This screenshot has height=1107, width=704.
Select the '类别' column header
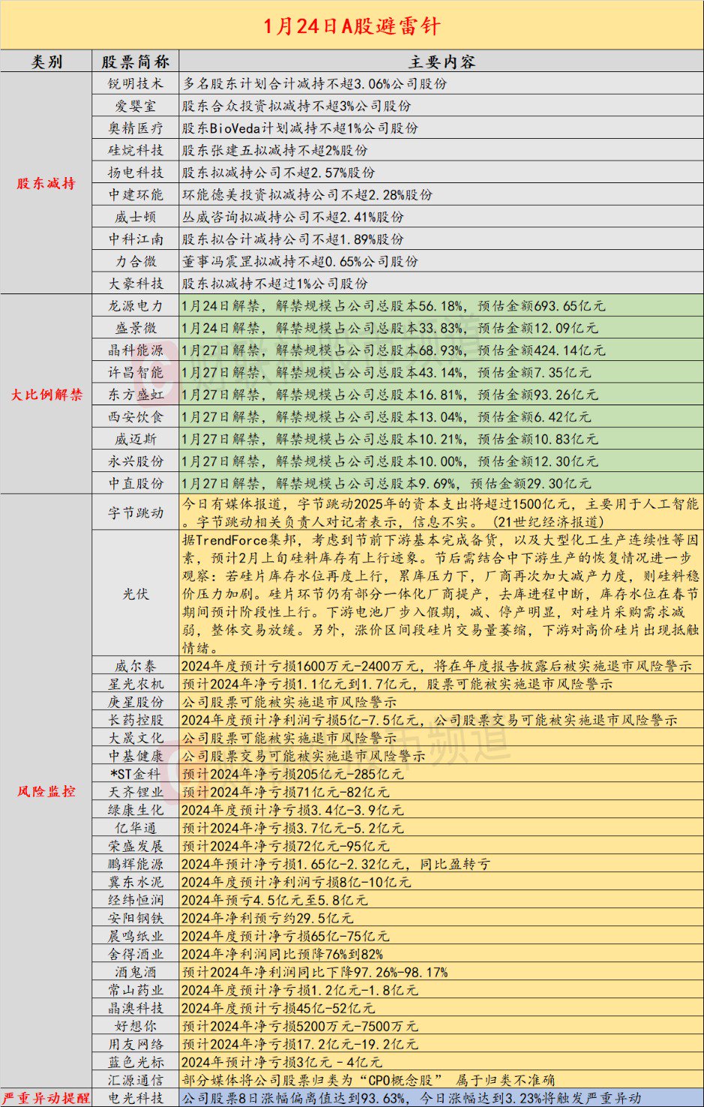(x=47, y=62)
